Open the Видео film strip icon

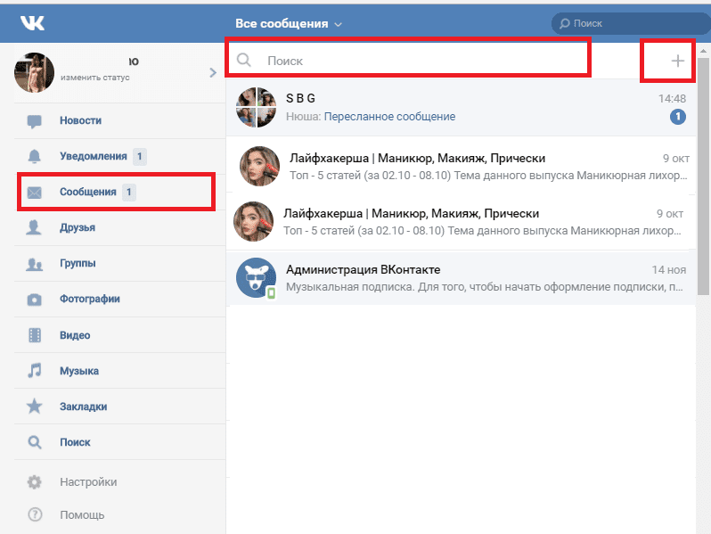35,335
